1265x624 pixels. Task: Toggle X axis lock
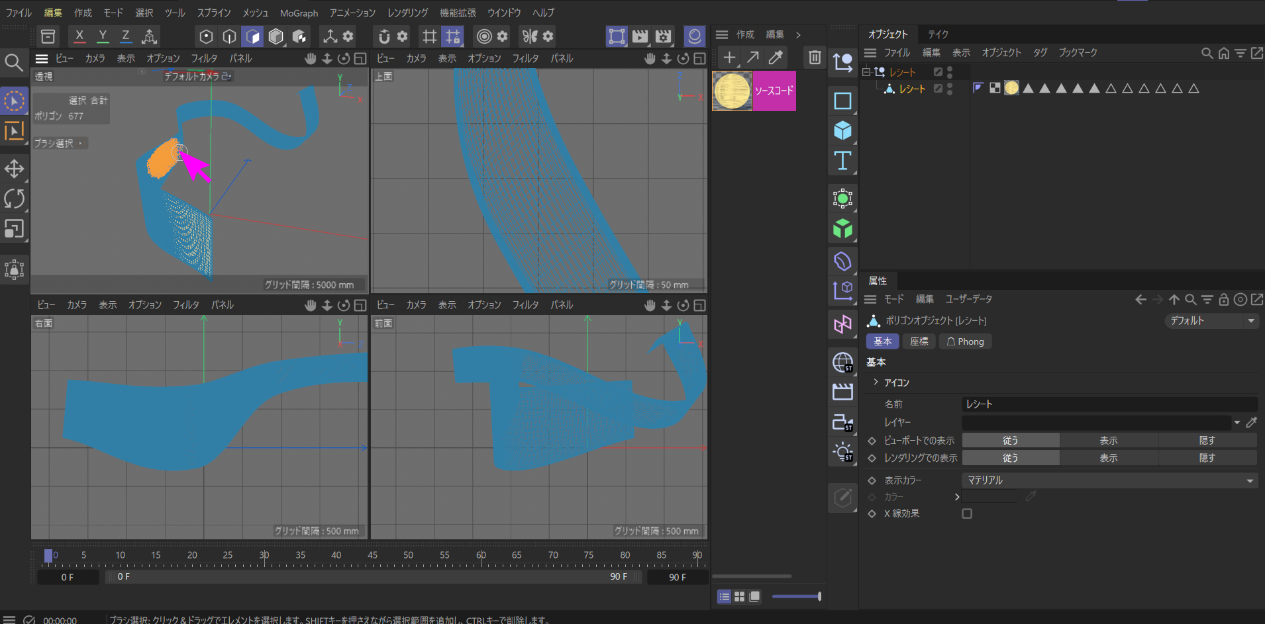point(79,36)
